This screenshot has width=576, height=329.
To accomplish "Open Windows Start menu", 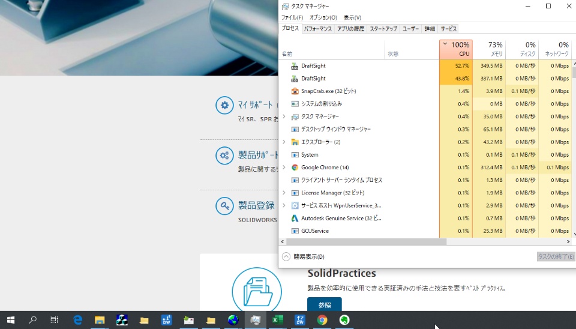I will click(11, 320).
